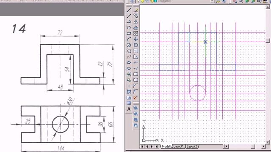Click horizontal scrollbar right arrow
The image size is (271, 152).
263,147
